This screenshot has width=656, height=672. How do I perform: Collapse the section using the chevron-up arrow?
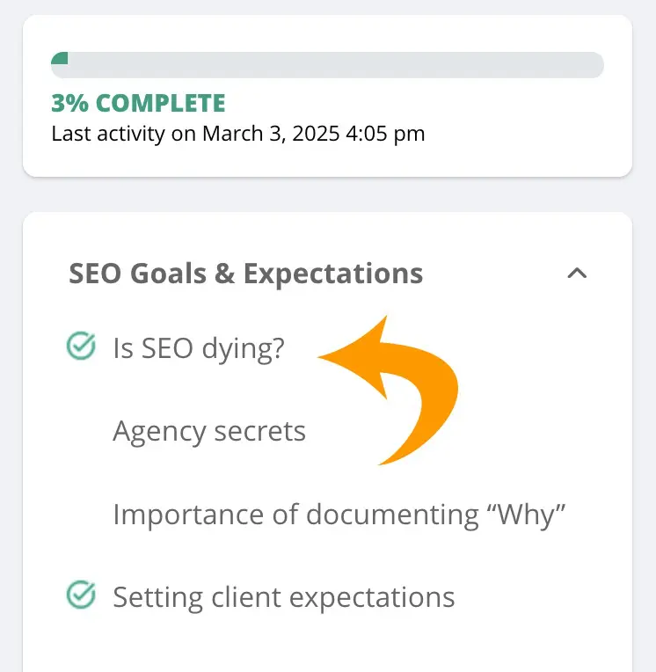[x=577, y=273]
